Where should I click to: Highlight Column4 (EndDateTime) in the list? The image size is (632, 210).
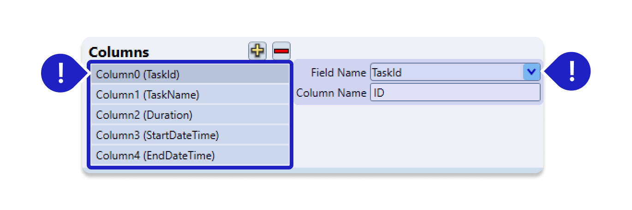(190, 156)
